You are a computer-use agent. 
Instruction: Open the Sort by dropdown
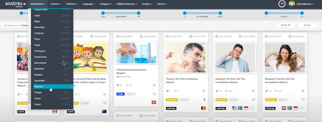click(162, 4)
